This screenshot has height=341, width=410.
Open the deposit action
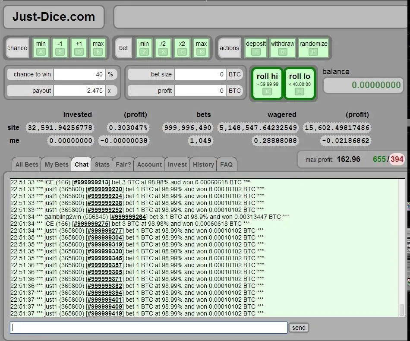[256, 47]
